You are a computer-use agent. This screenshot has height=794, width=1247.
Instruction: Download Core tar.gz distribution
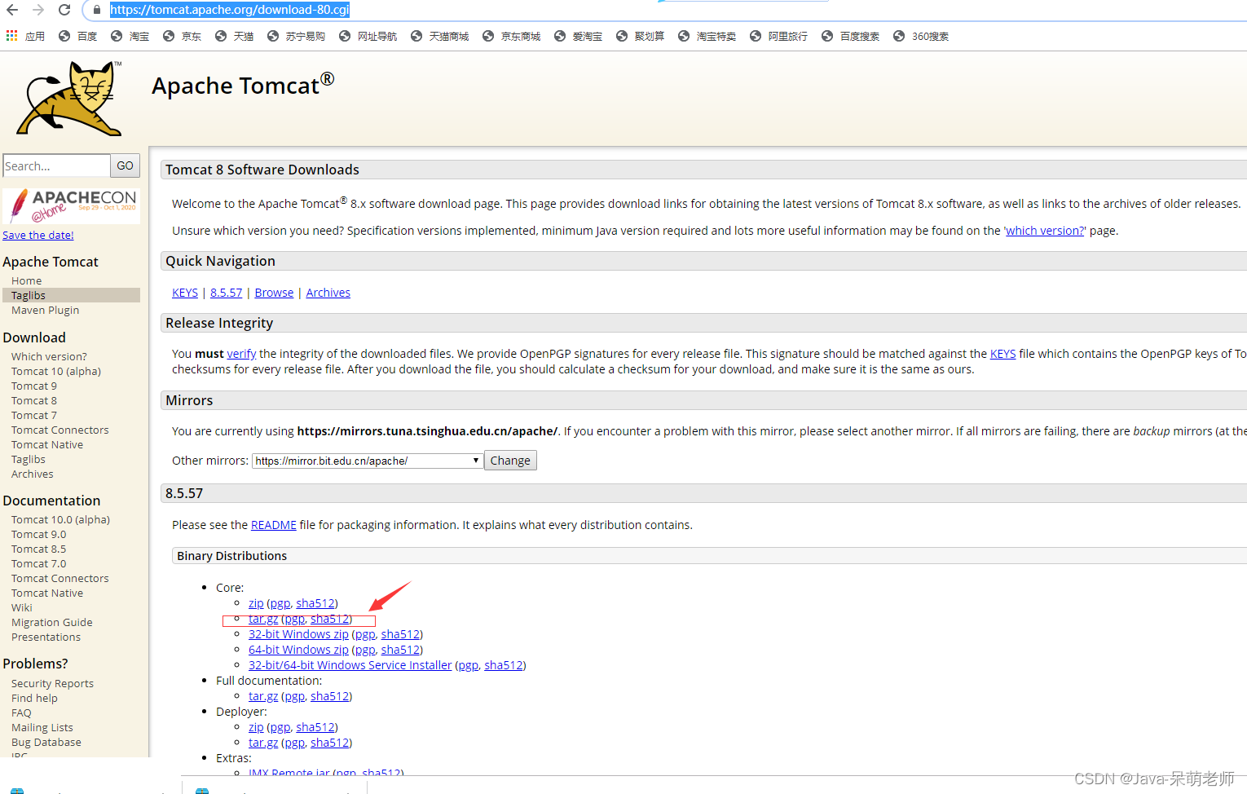263,619
